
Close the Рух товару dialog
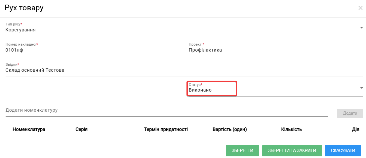pyautogui.click(x=360, y=8)
